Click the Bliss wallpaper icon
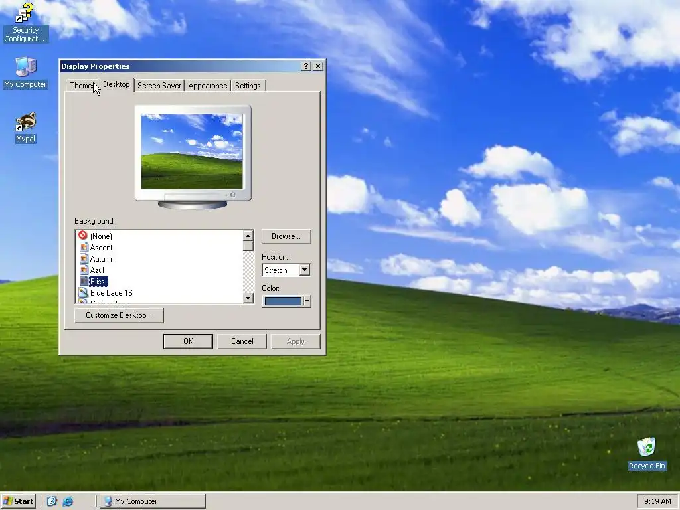 (84, 282)
